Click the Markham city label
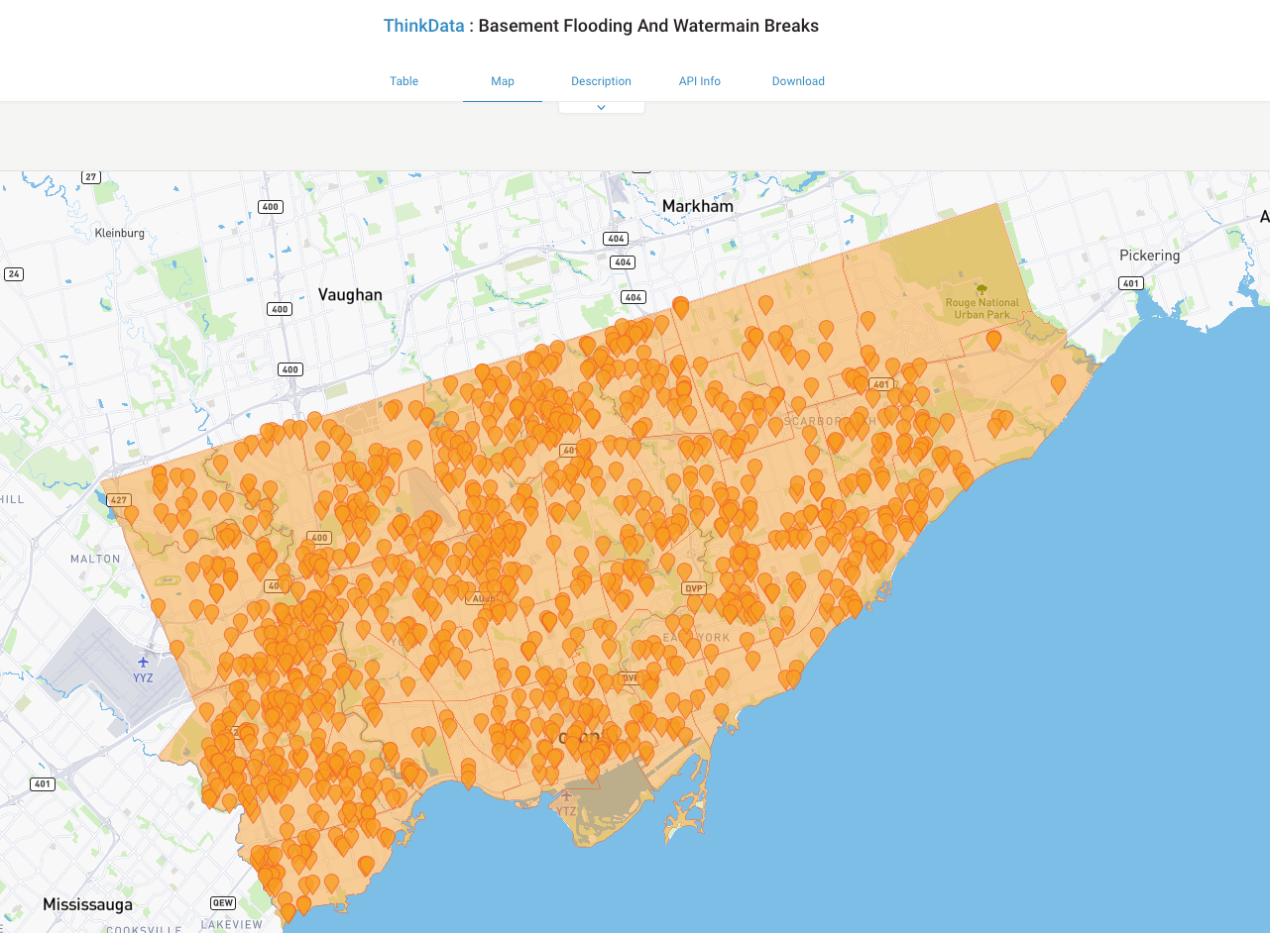This screenshot has width=1270, height=933. pyautogui.click(x=698, y=206)
